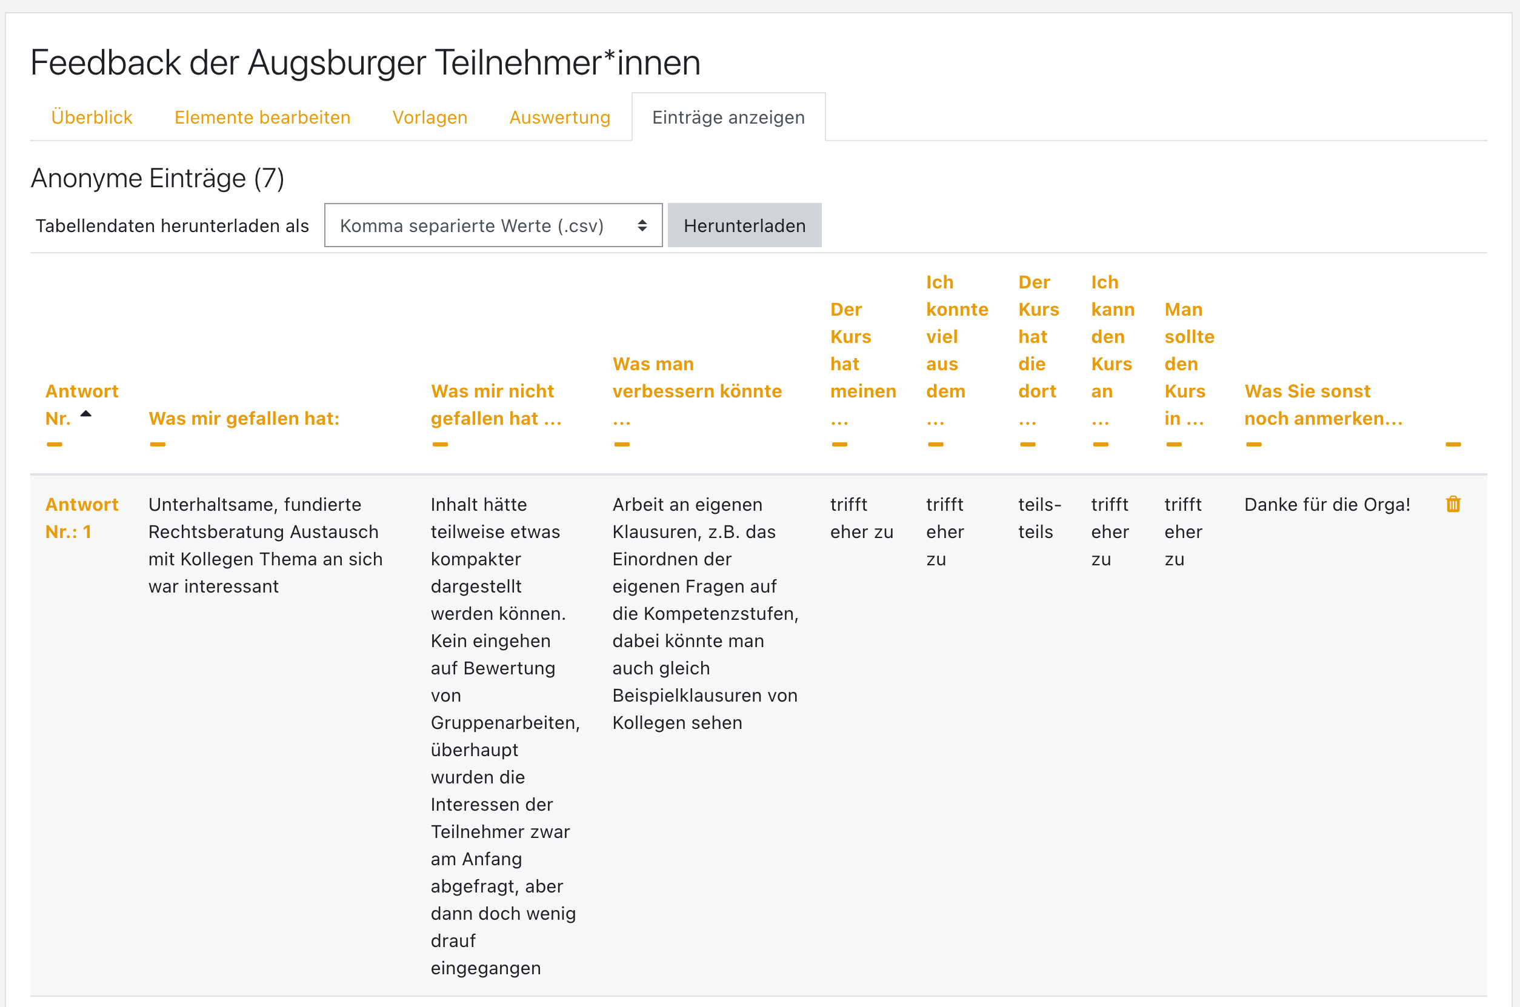Hide the "Der Kurs hat die dort" column

(x=1028, y=443)
